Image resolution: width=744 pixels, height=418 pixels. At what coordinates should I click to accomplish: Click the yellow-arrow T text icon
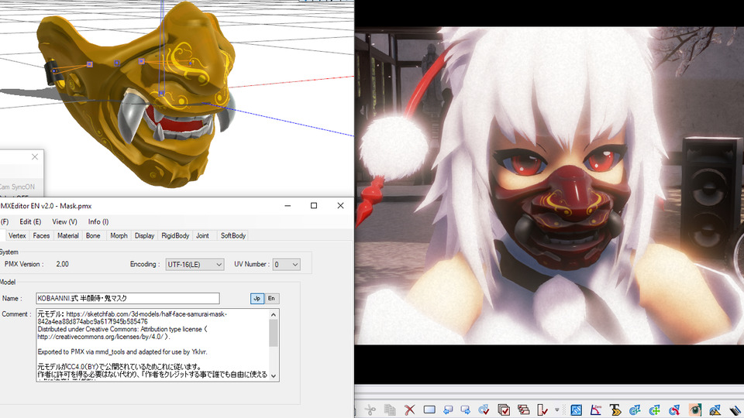615,409
